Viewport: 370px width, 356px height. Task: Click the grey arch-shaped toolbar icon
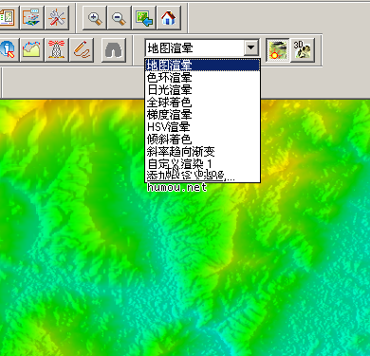[x=114, y=49]
